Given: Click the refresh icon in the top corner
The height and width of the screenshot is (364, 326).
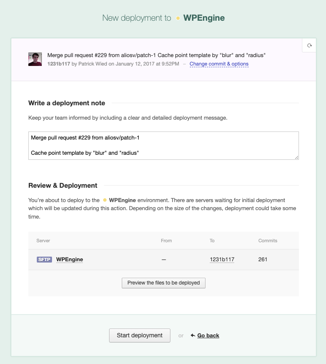Looking at the screenshot, I should point(309,46).
